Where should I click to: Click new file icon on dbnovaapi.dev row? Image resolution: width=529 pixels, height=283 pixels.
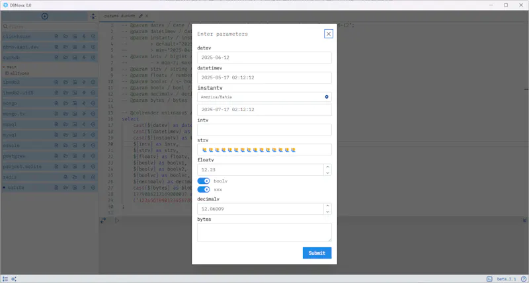point(56,47)
